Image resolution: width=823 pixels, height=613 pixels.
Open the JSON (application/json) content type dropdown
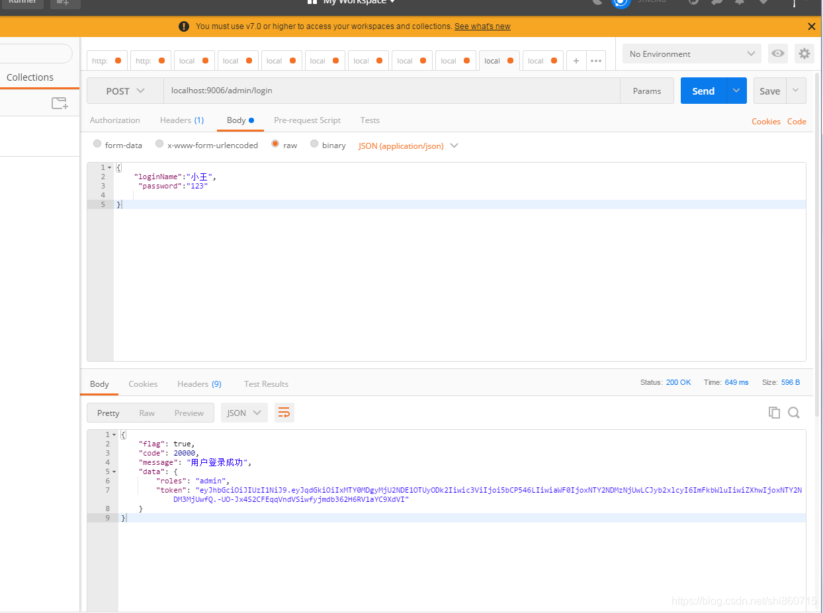pos(408,145)
